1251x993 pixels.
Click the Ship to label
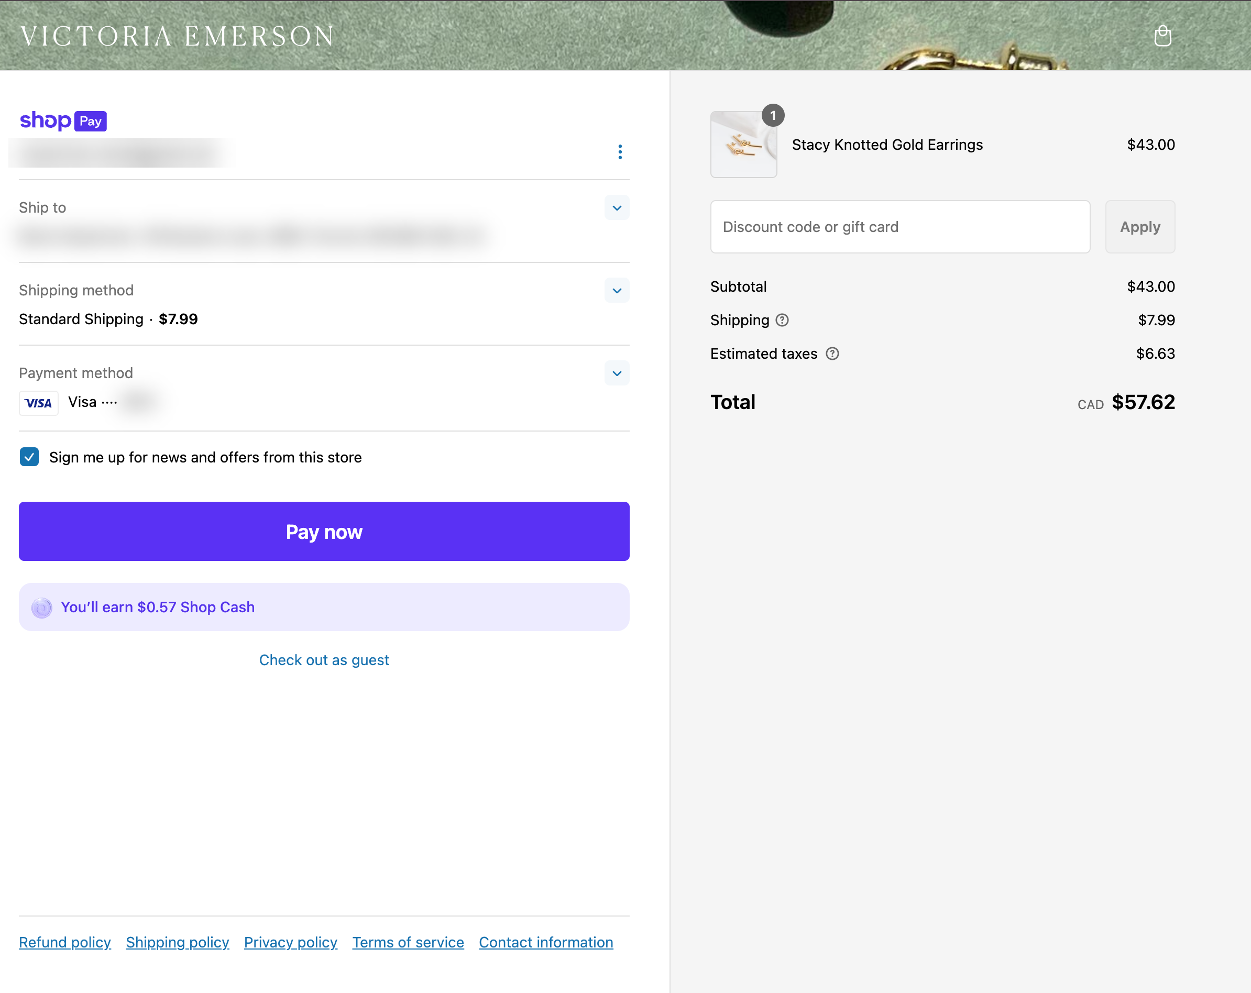point(42,207)
